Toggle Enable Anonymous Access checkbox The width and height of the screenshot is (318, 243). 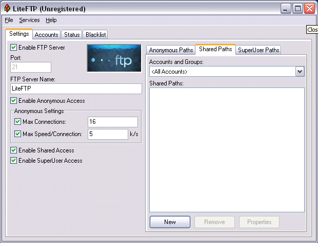14,101
